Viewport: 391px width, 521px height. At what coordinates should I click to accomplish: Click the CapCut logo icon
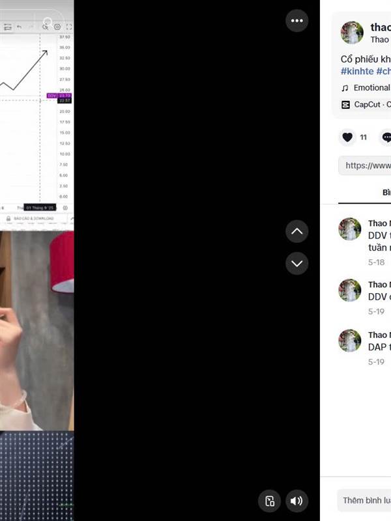coord(346,105)
